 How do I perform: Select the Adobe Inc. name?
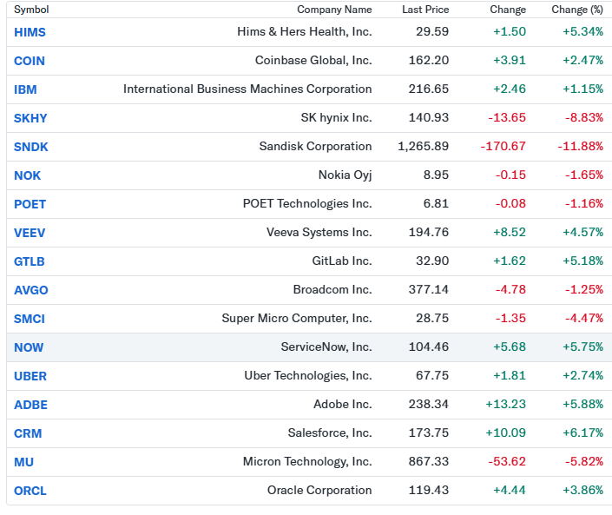343,404
